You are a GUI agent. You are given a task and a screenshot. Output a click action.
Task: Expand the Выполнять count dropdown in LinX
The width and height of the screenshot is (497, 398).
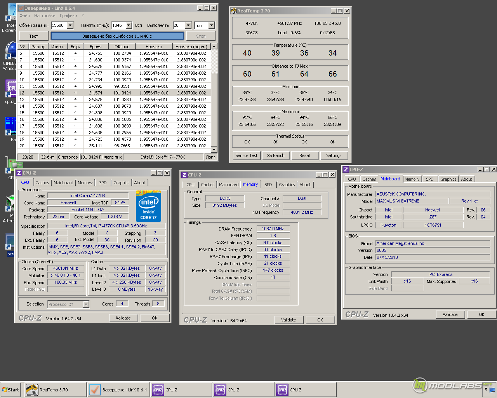188,25
